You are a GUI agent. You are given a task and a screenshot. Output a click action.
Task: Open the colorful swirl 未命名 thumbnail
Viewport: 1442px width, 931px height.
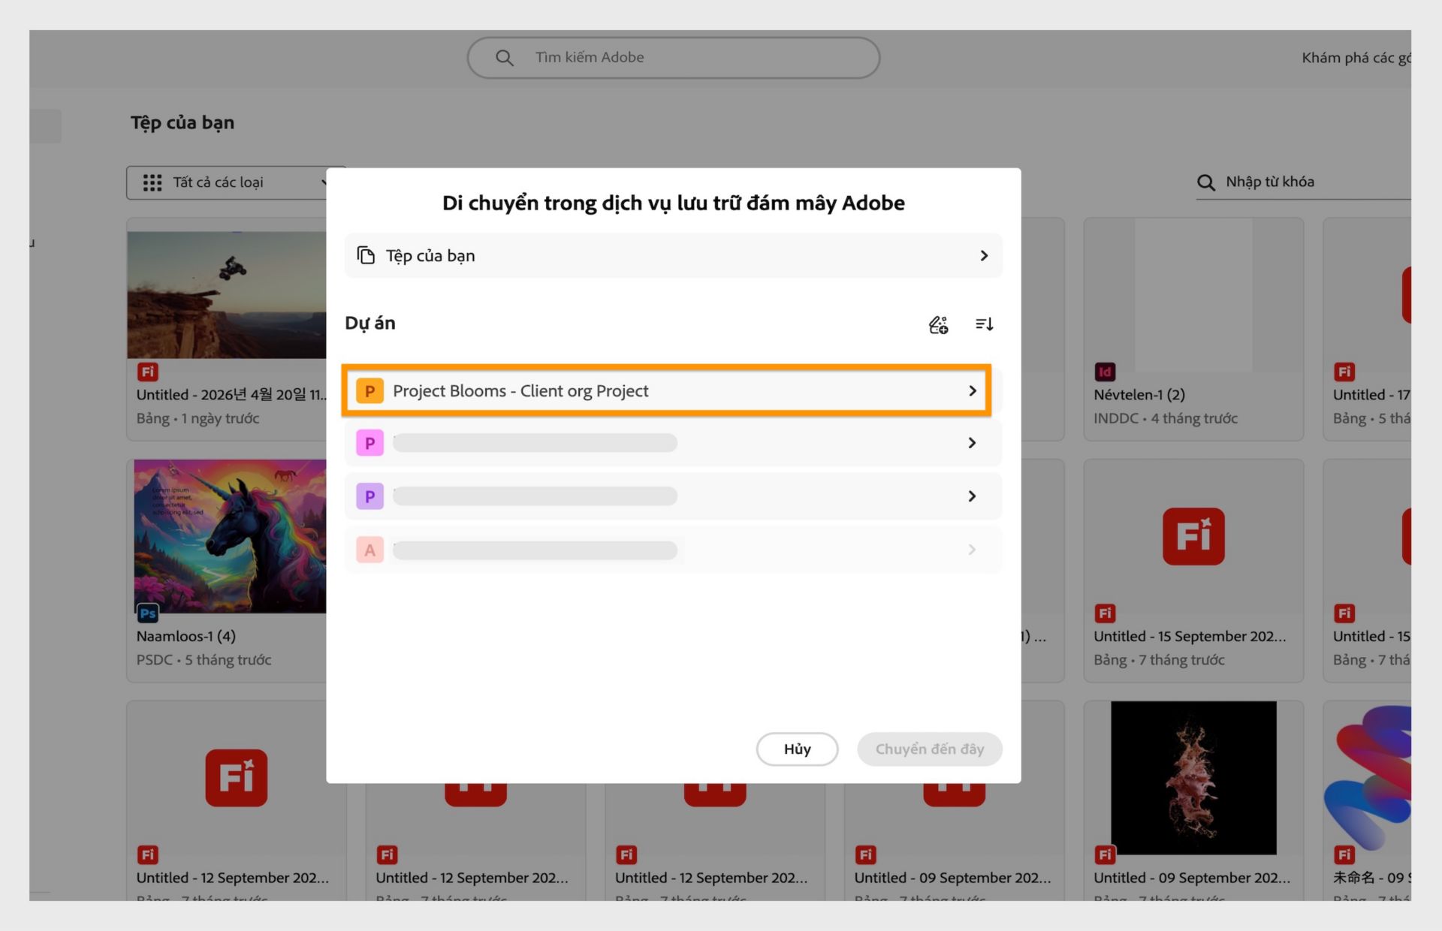pyautogui.click(x=1368, y=778)
